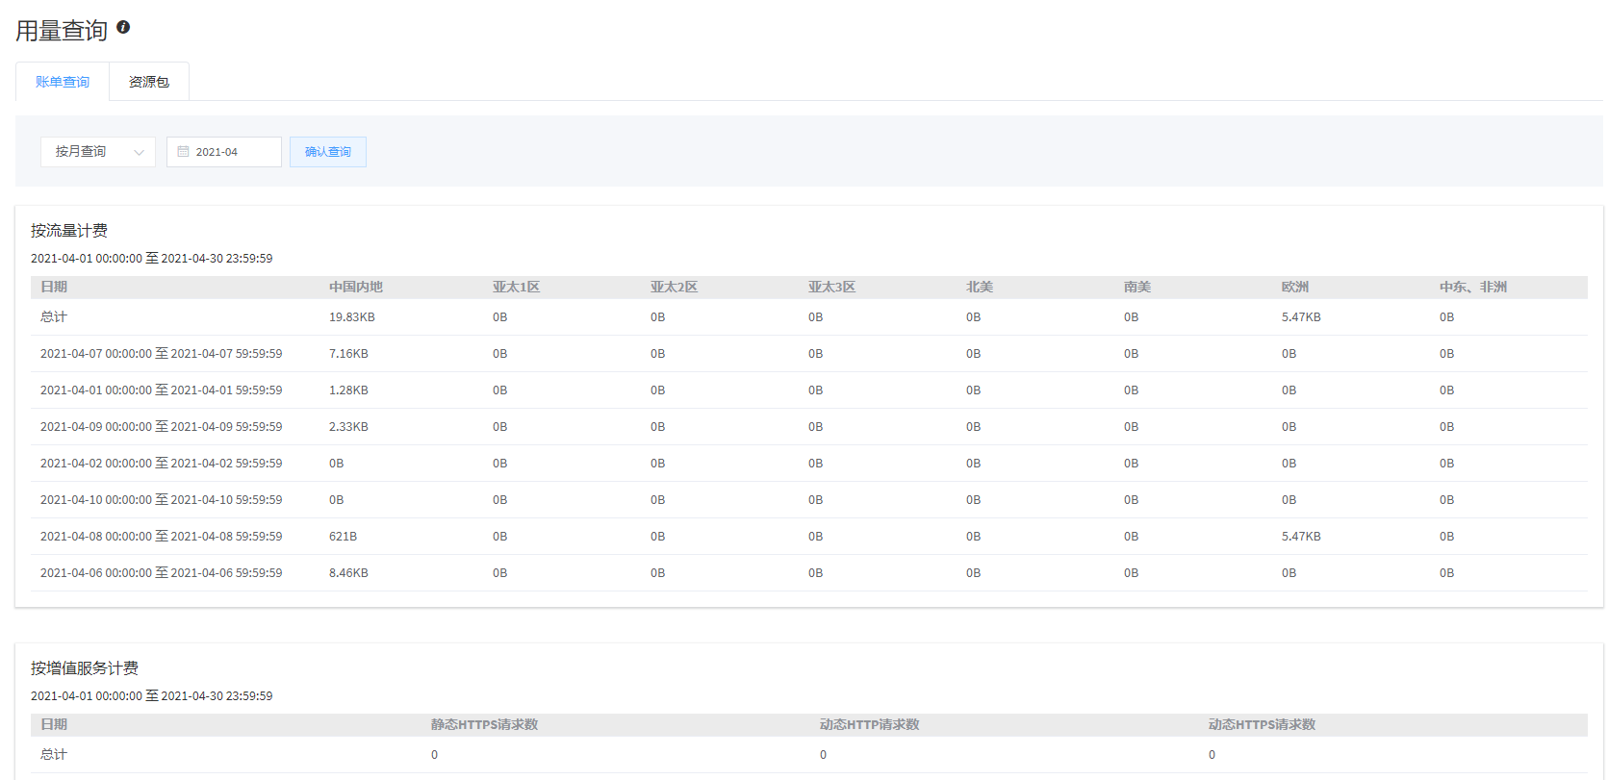Click the 按增值服务计费 section heading

click(x=85, y=668)
